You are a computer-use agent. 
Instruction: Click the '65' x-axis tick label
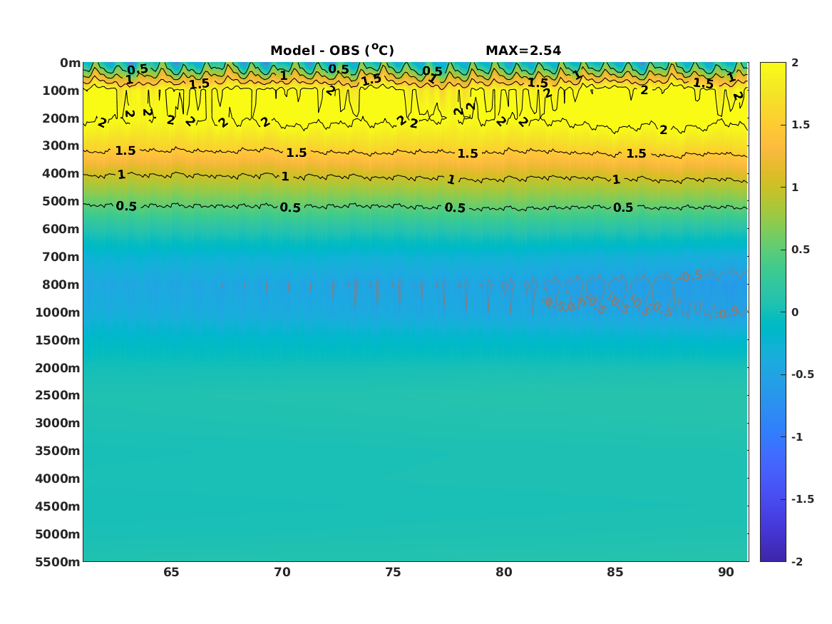point(171,573)
